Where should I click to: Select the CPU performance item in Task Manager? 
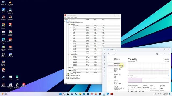[116, 59]
